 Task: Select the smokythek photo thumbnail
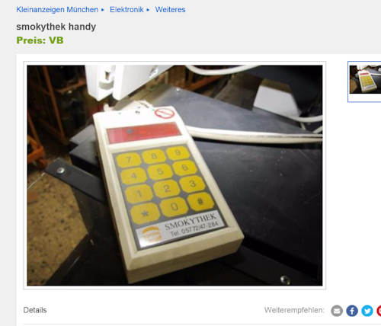[x=365, y=81]
